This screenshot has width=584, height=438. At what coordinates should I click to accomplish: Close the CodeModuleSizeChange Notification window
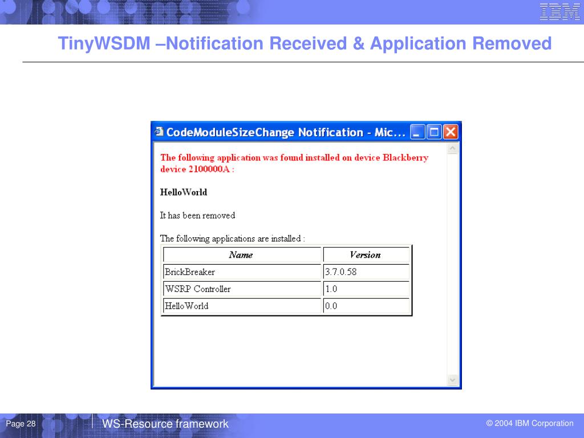451,132
